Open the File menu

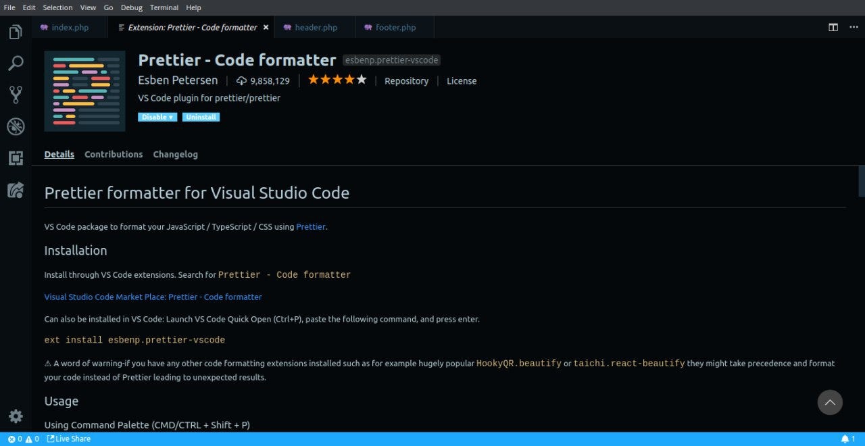[9, 7]
